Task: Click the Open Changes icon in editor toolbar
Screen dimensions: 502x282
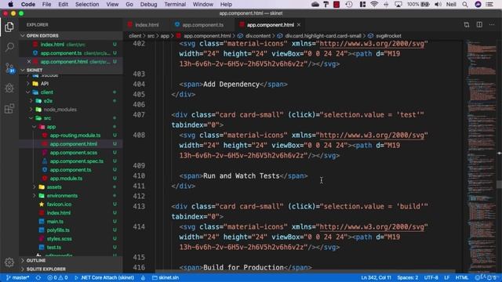Action: click(x=467, y=24)
